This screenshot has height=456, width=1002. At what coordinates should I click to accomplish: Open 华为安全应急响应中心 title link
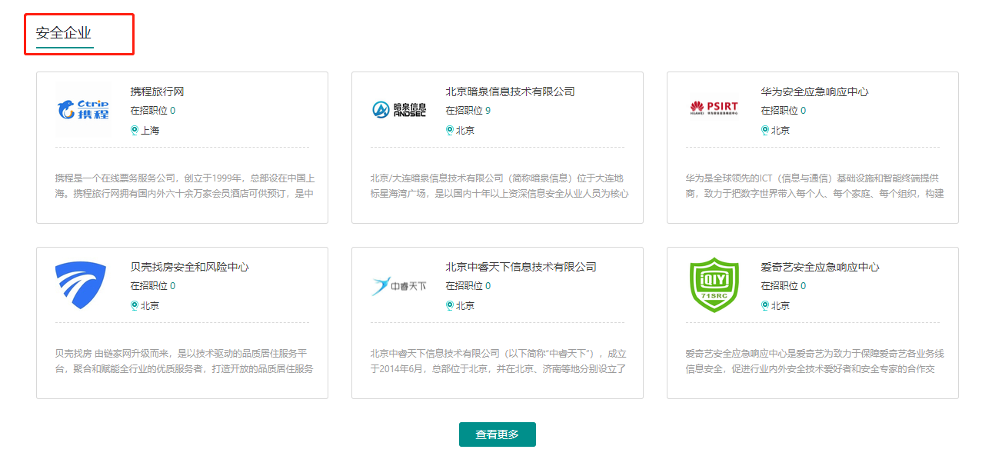point(814,92)
